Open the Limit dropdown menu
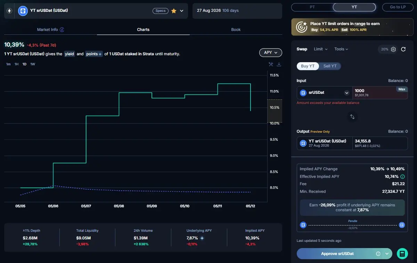The image size is (417, 263). point(320,49)
